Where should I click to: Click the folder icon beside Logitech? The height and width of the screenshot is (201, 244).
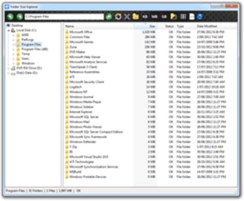[67, 87]
